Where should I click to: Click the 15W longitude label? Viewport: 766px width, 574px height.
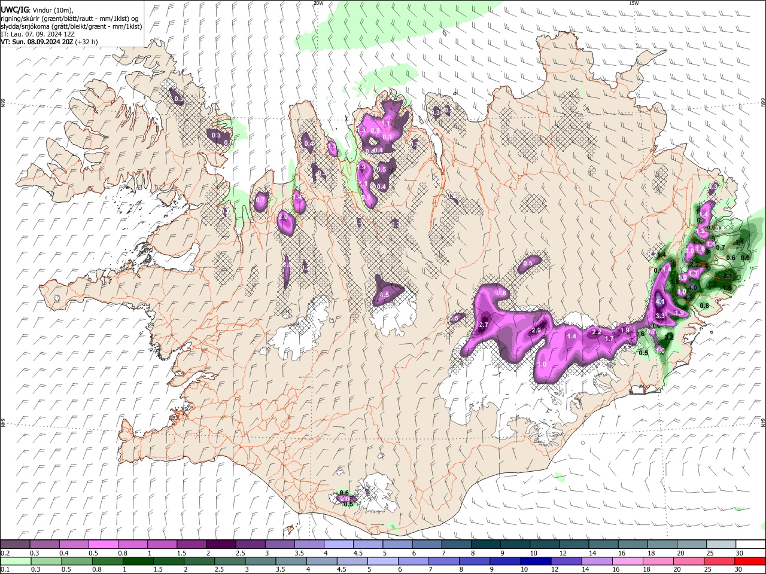(634, 3)
